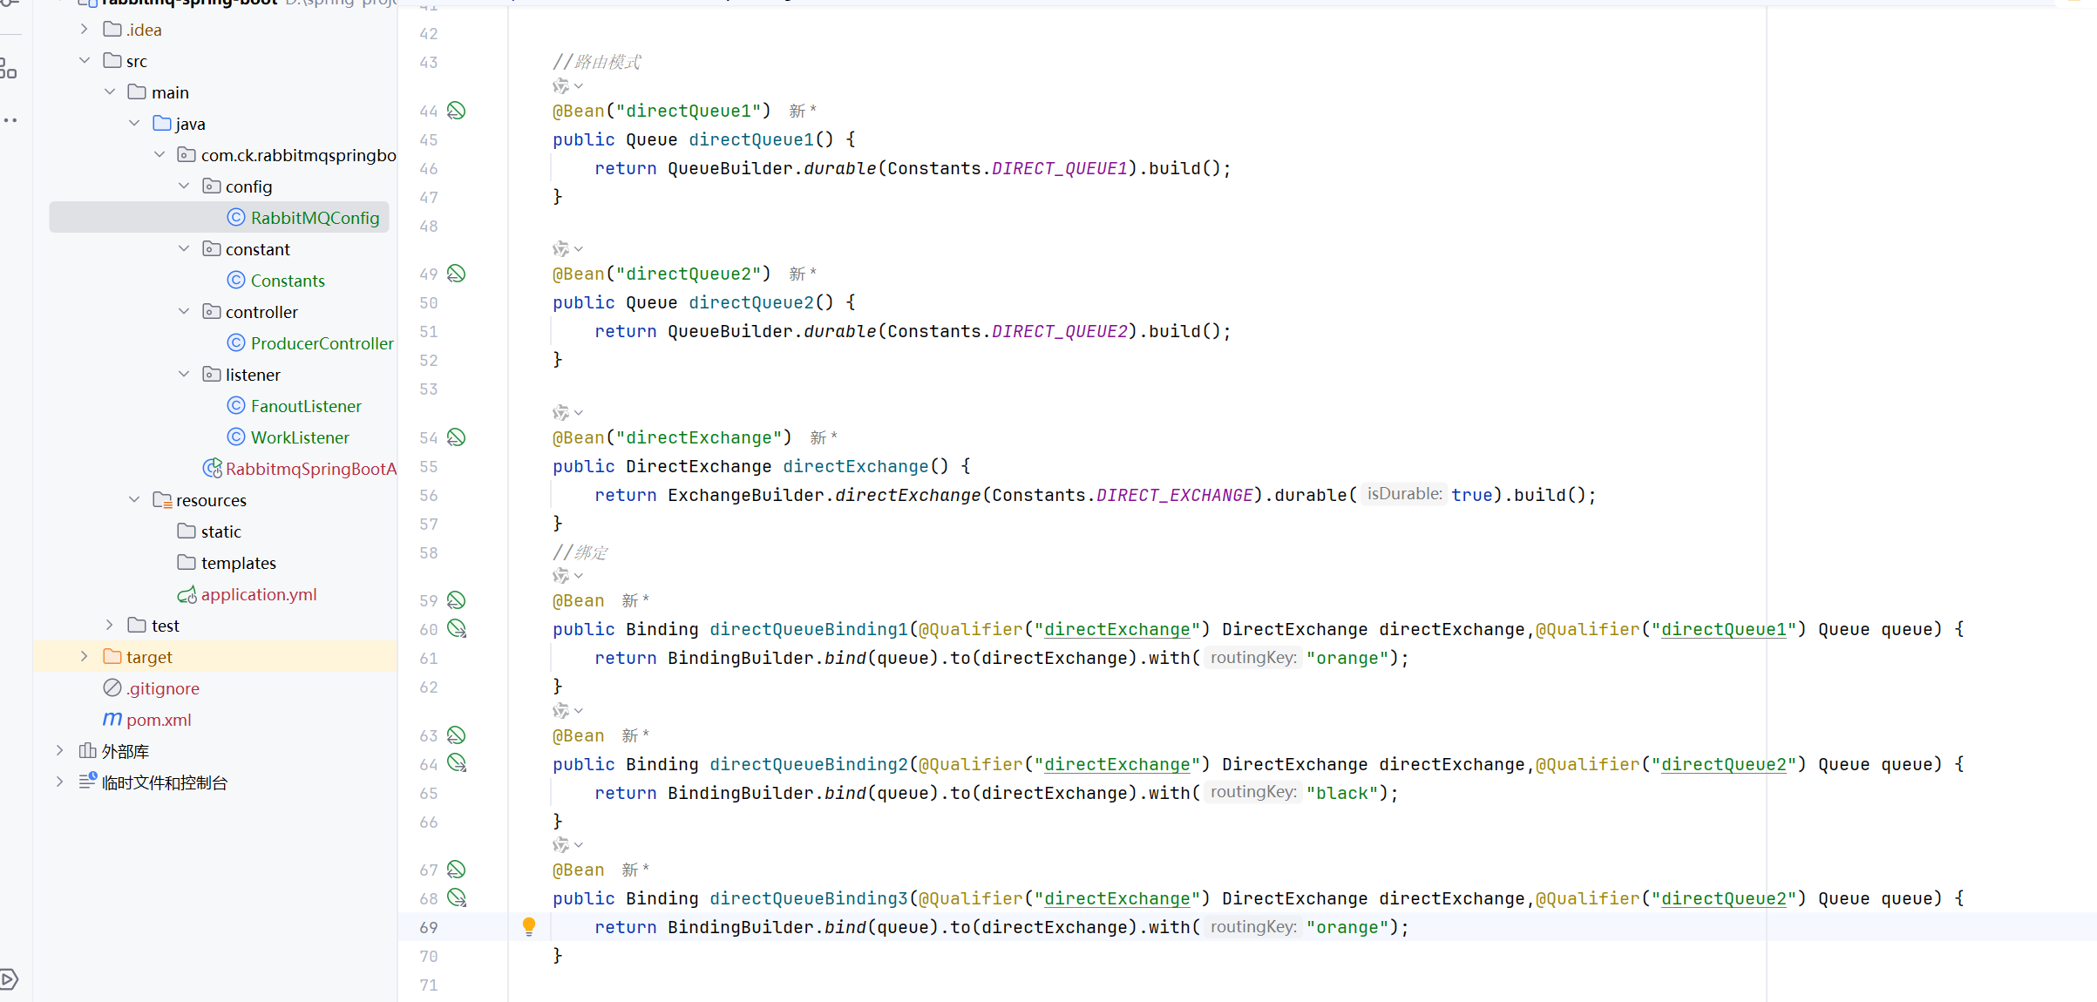Click the yellow lightbulb quick-fix icon
The width and height of the screenshot is (2097, 1002).
[x=528, y=926]
